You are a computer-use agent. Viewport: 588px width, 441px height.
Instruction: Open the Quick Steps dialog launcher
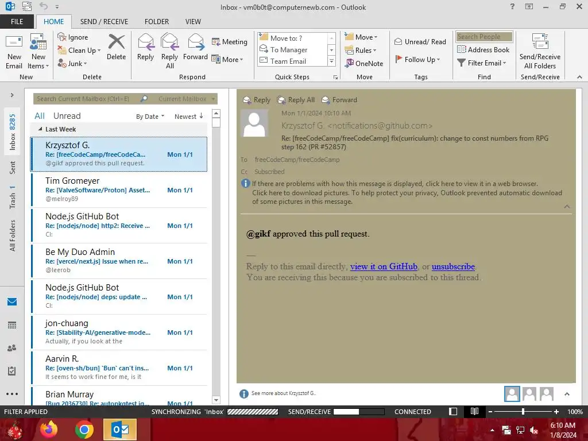pyautogui.click(x=335, y=78)
